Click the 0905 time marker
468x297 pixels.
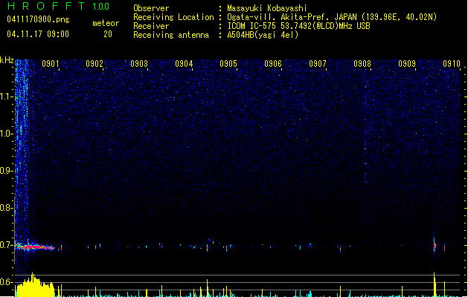point(228,64)
